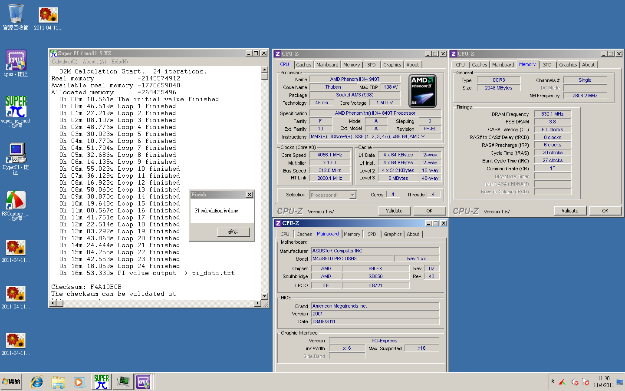Select the Core Speed 4056.1 MHz field

[330, 155]
